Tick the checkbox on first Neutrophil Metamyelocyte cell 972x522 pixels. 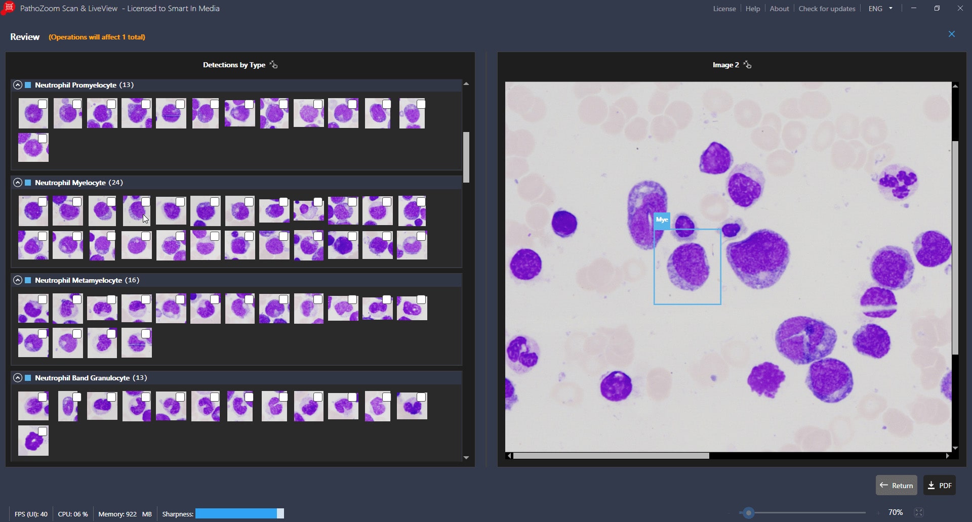[x=43, y=299]
